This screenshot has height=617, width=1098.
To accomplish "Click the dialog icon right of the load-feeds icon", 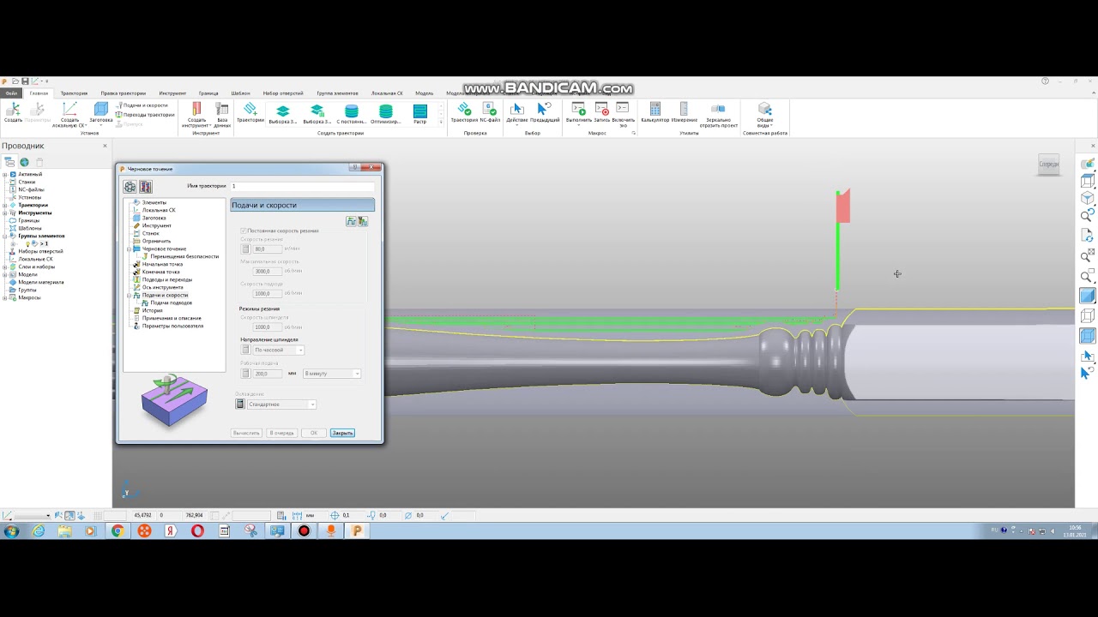I will [x=363, y=221].
